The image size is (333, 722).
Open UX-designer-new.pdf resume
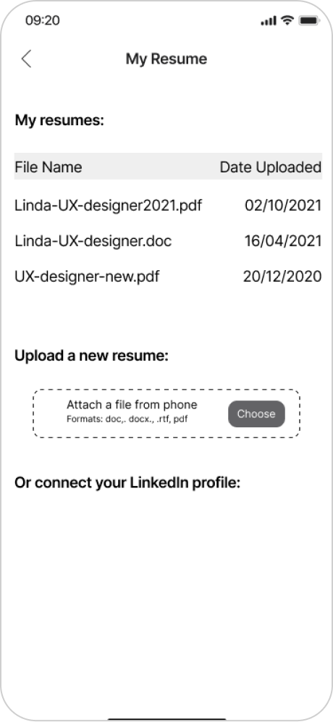[87, 277]
